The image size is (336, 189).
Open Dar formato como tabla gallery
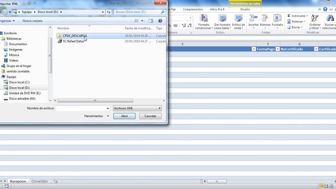(x=222, y=22)
